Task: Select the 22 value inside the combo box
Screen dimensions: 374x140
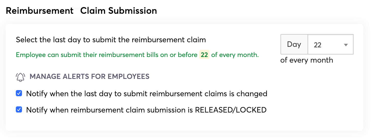Action: (x=318, y=45)
